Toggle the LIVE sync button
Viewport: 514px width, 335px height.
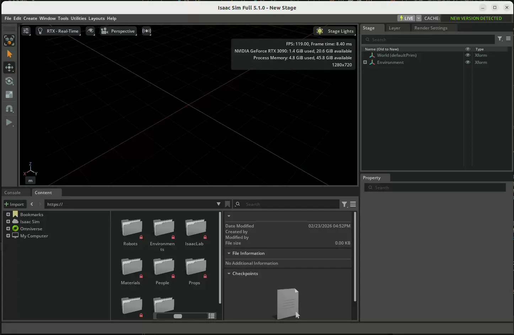coord(406,18)
